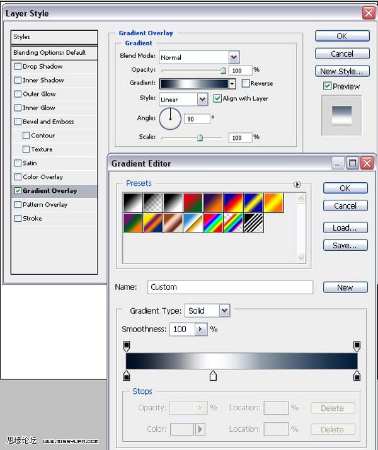This screenshot has width=378, height=450.
Task: Check the Texture option
Action: (26, 149)
